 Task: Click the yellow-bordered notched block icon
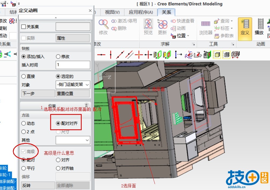point(226,55)
